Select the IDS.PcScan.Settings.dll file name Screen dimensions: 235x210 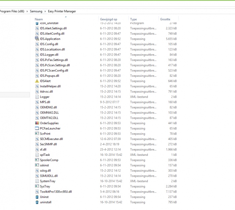tap(55, 65)
